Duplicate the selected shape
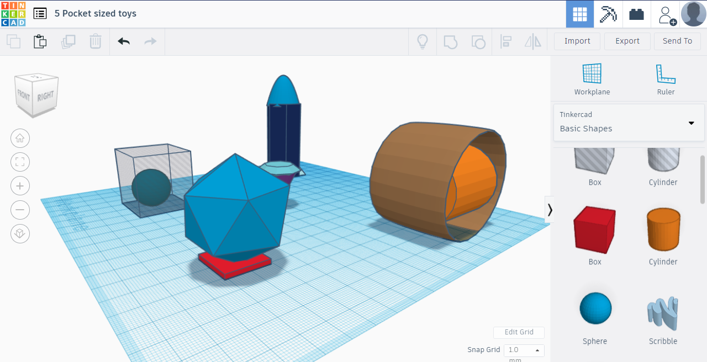707x362 pixels. coord(68,41)
